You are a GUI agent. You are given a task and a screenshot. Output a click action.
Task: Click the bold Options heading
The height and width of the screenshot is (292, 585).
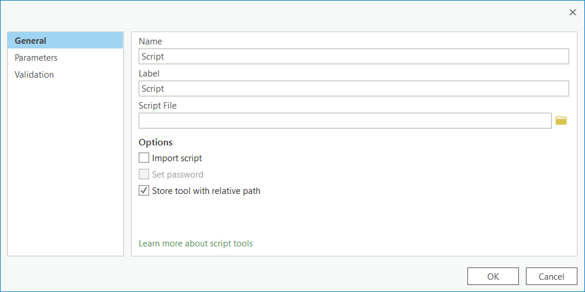(x=156, y=142)
